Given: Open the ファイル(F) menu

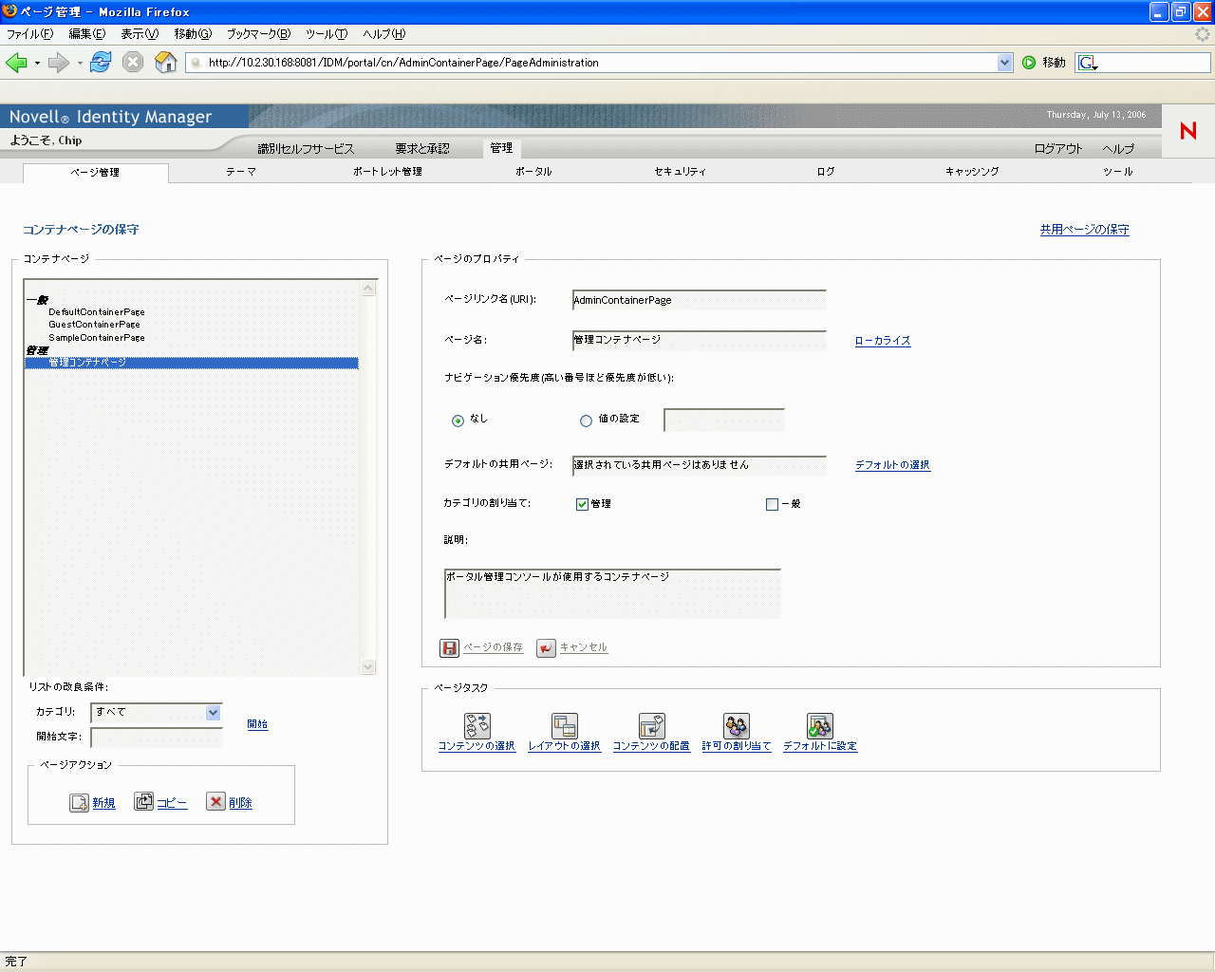Looking at the screenshot, I should (x=30, y=34).
